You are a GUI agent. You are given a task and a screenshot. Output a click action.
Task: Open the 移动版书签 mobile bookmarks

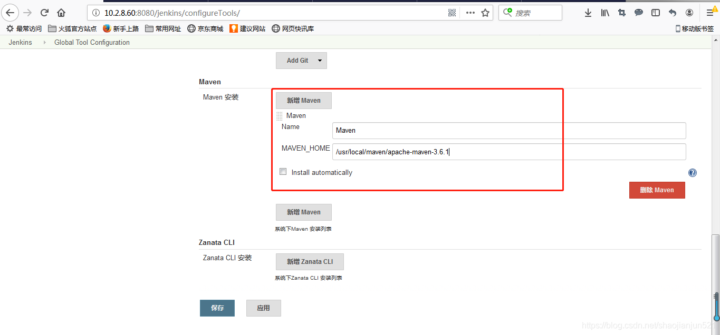(695, 28)
